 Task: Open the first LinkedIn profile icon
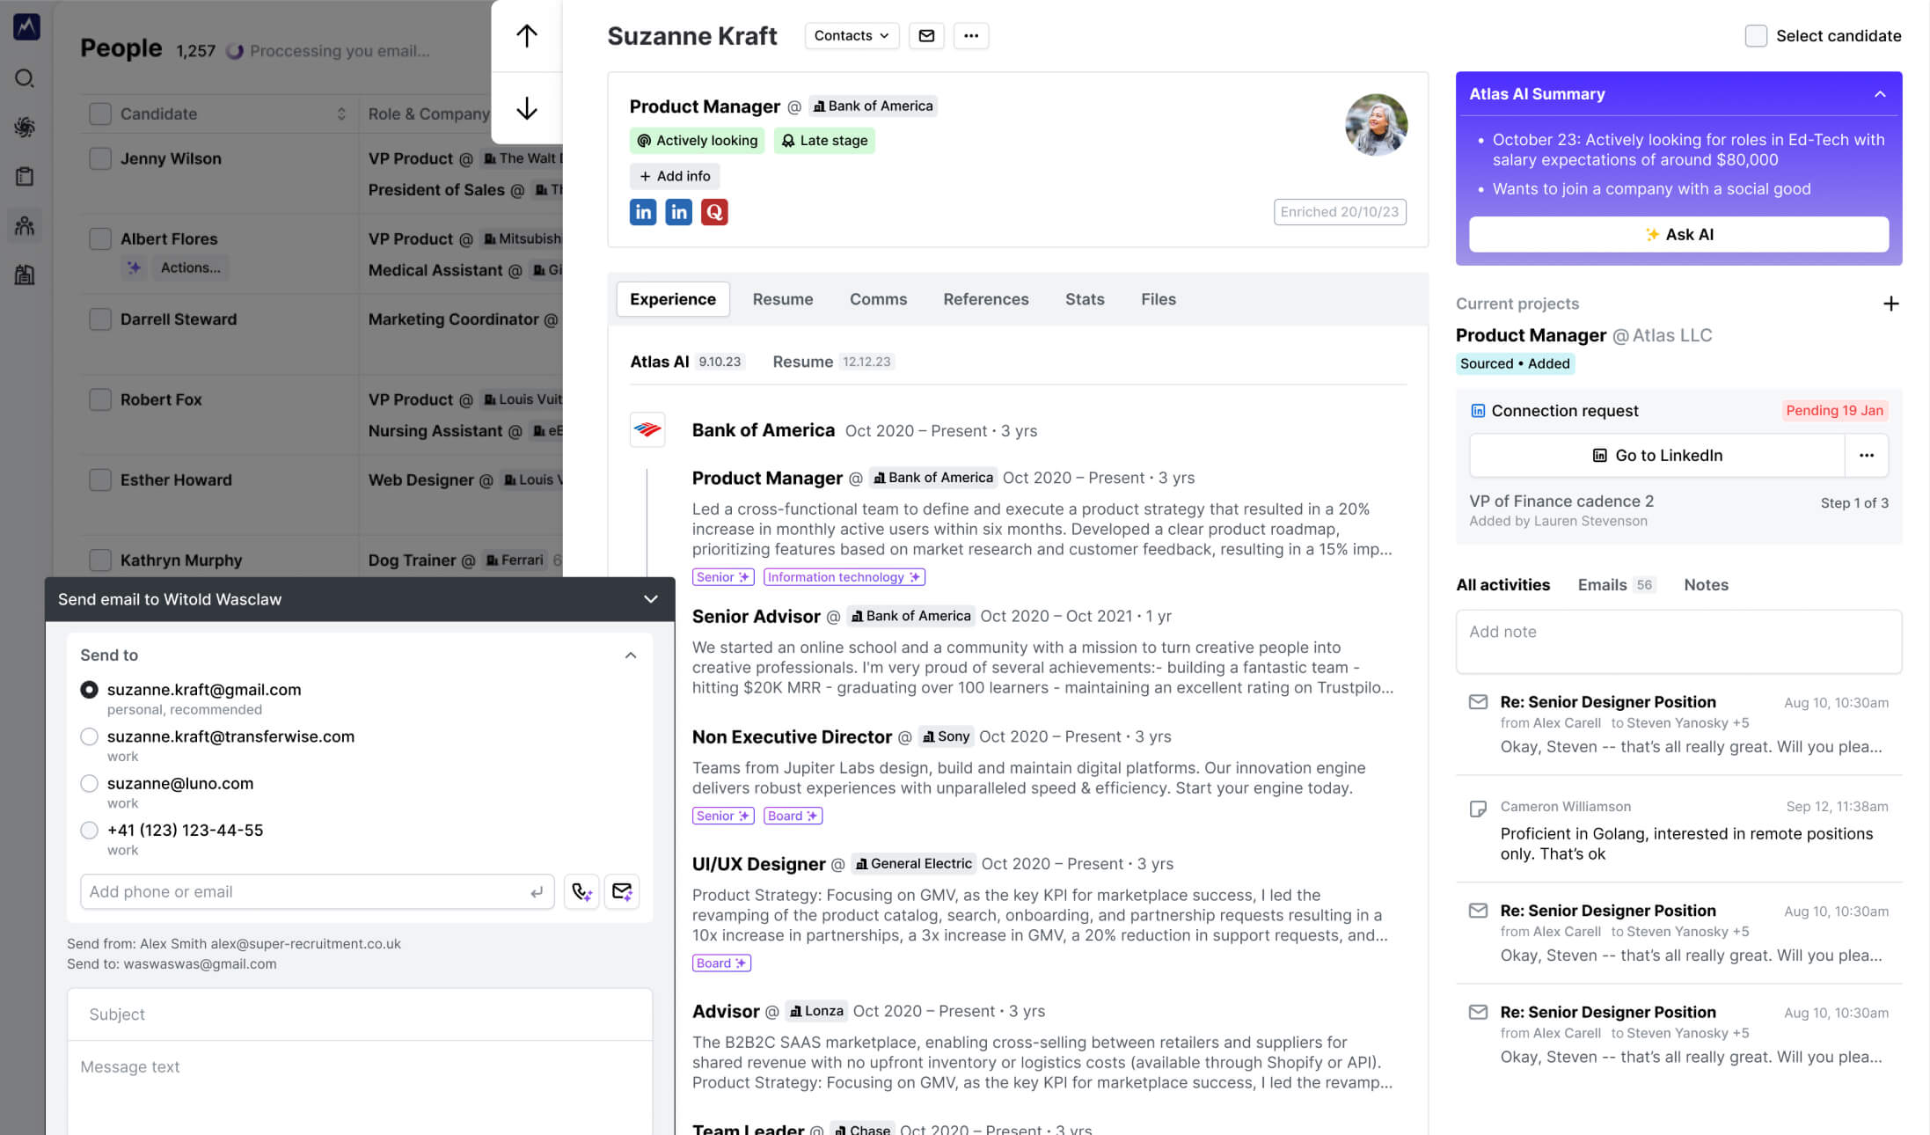pos(643,212)
